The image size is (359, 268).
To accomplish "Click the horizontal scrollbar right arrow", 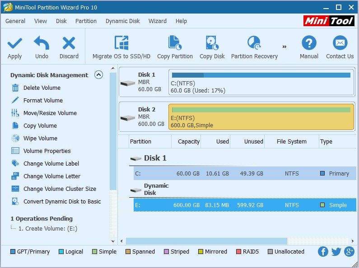I will (x=352, y=241).
